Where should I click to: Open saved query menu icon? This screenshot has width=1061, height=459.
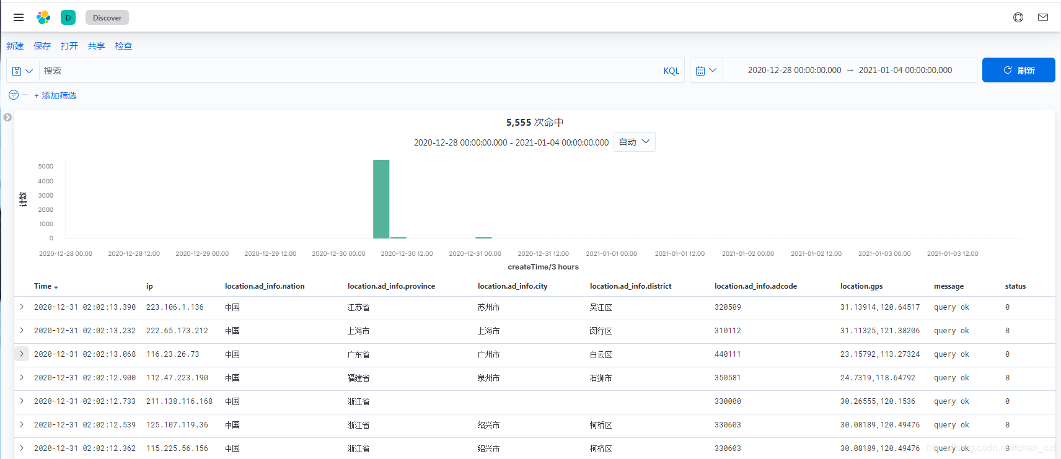(x=22, y=71)
